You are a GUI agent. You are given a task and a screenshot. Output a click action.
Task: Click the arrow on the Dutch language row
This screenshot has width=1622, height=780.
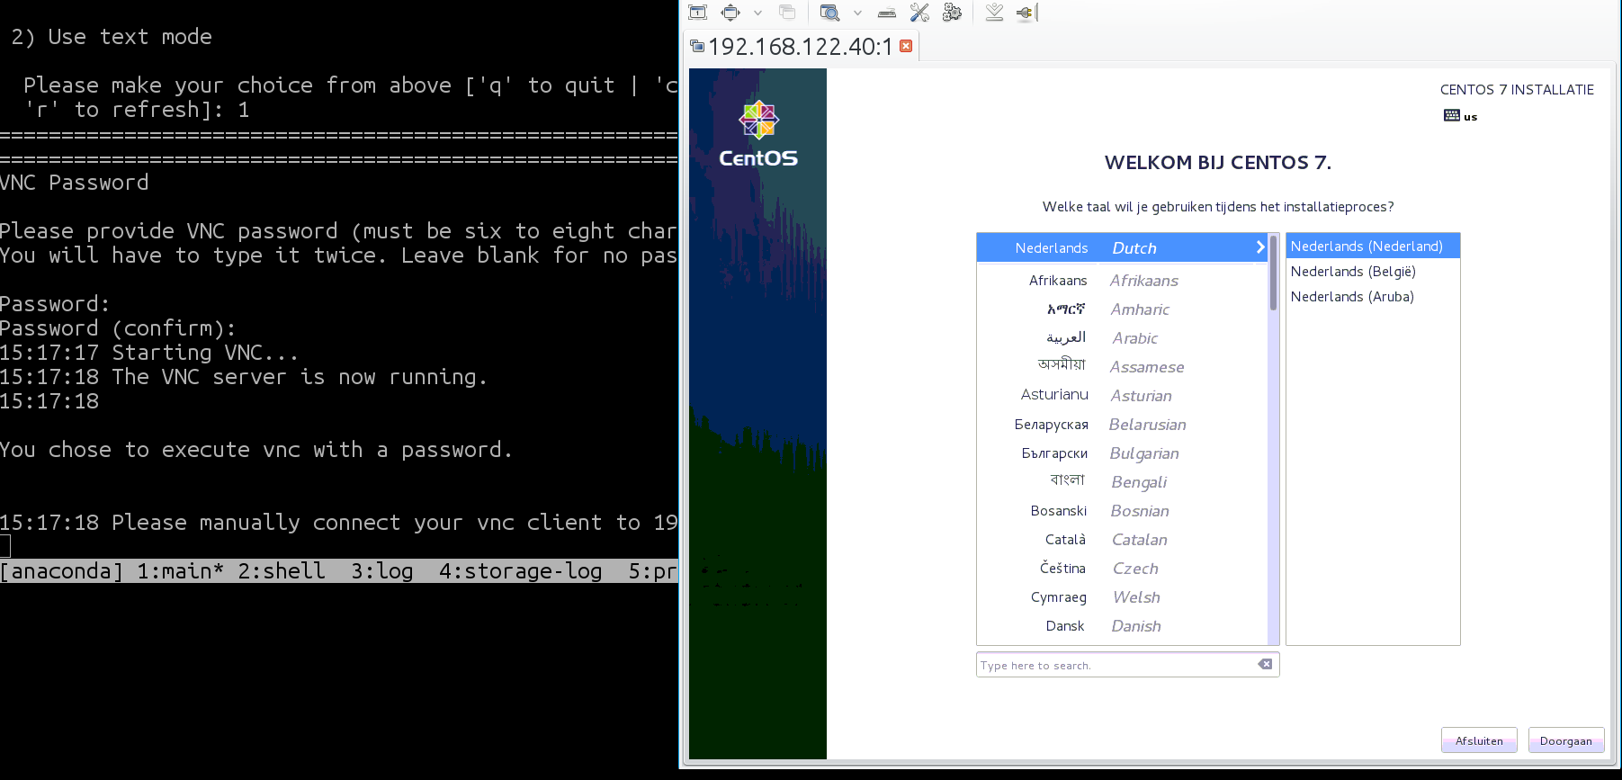coord(1259,247)
